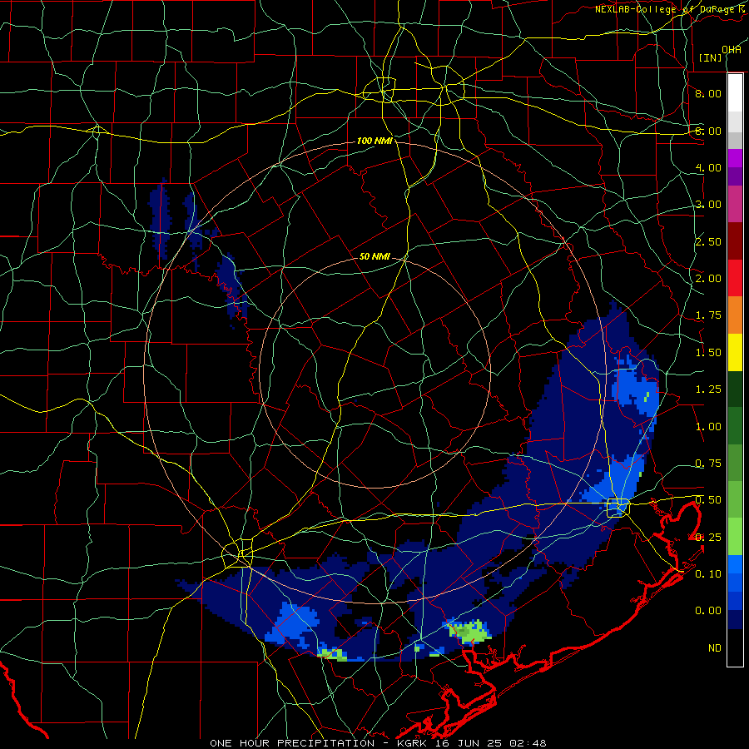Pick the darkest green swatch beside 1.25
Screen dimensions: 749x749
coord(735,389)
